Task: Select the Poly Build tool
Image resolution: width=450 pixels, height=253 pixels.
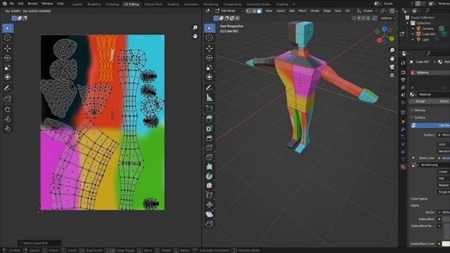Action: (x=210, y=167)
